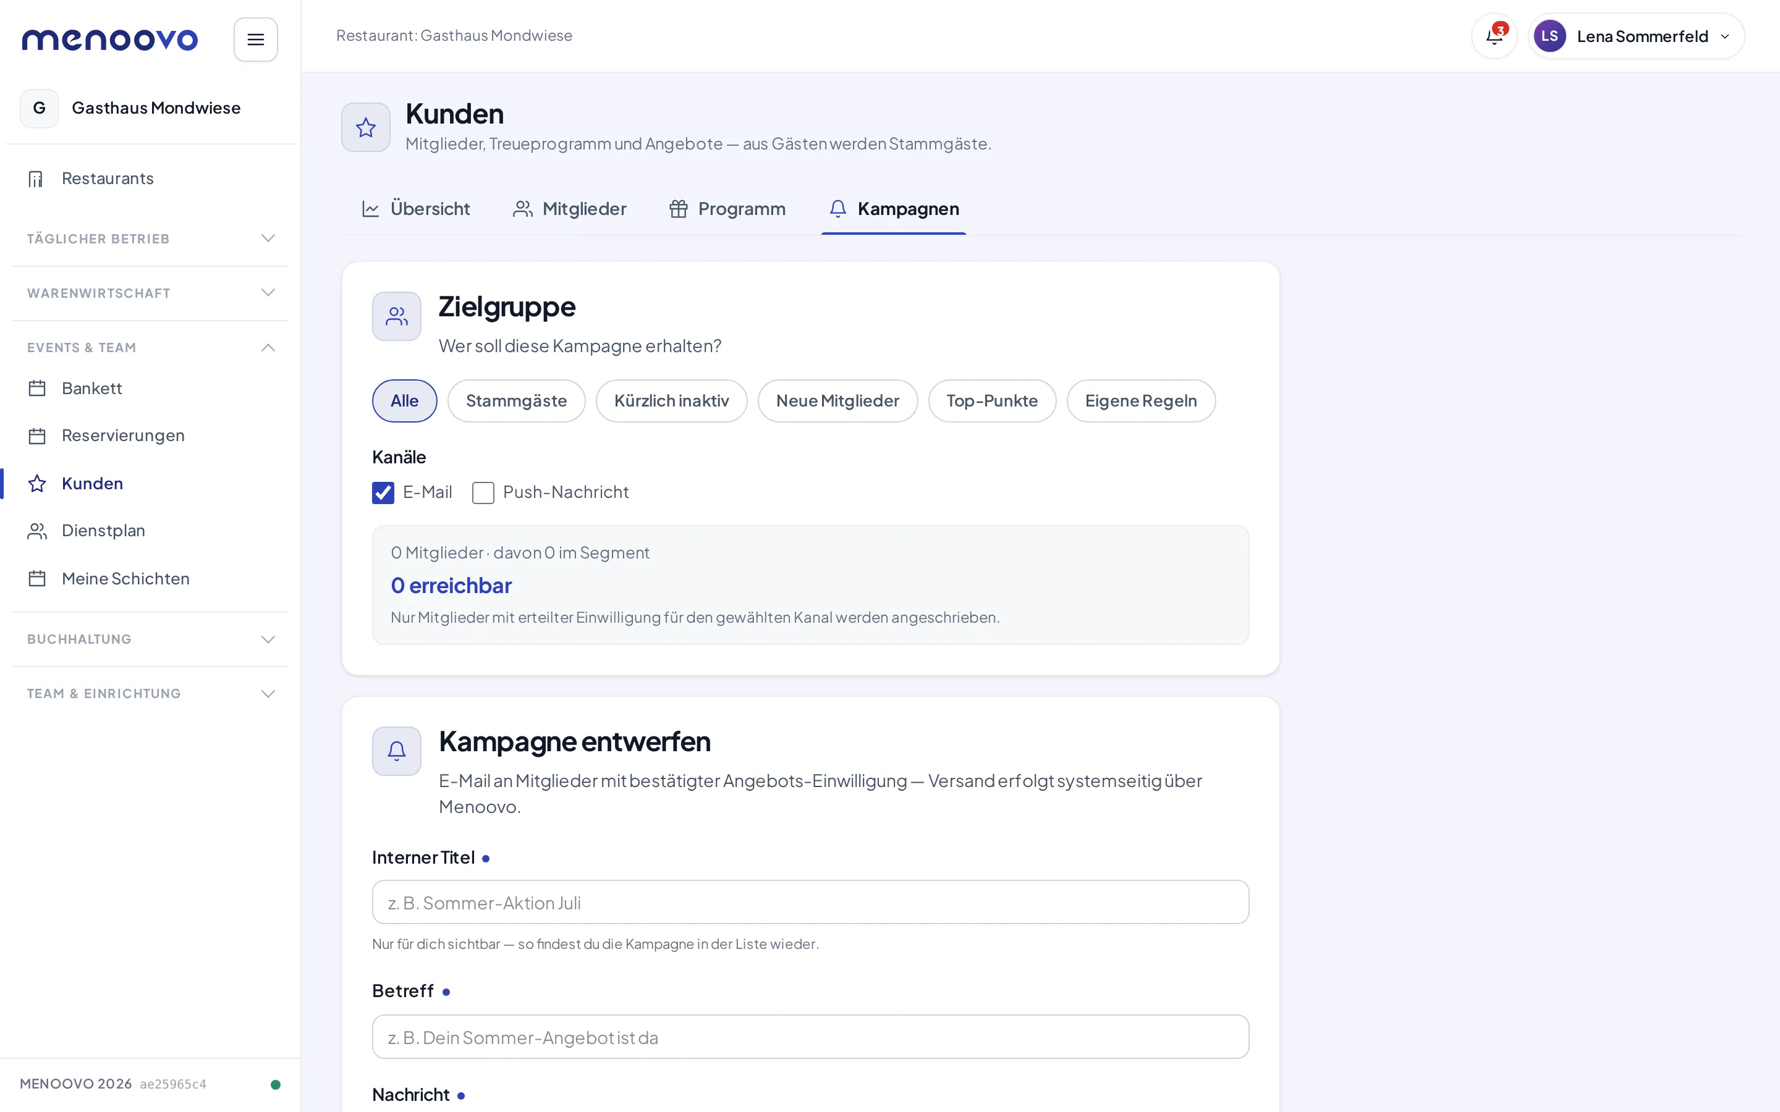Click the version hash ae25965c4
This screenshot has width=1780, height=1112.
coord(173,1084)
